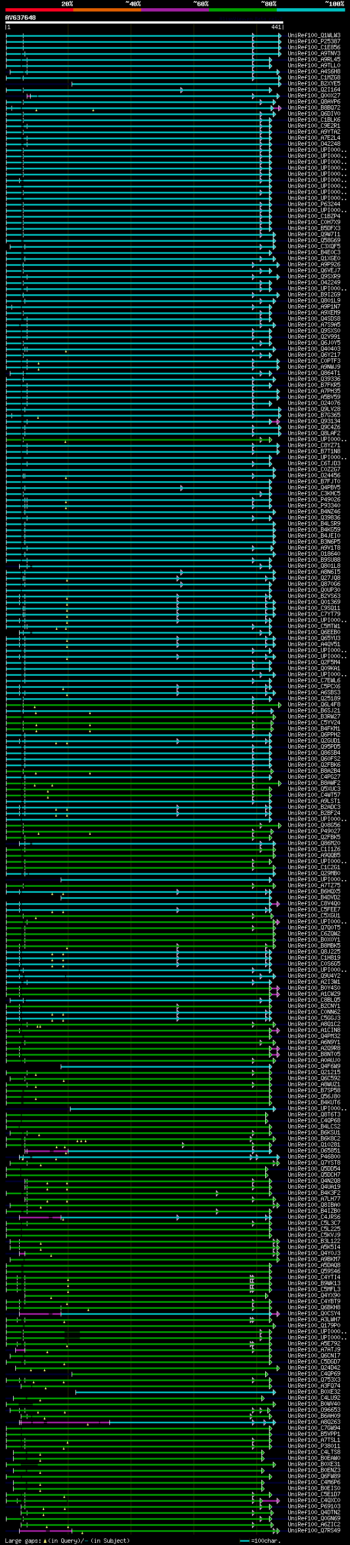Click the query end position 441

point(276,27)
